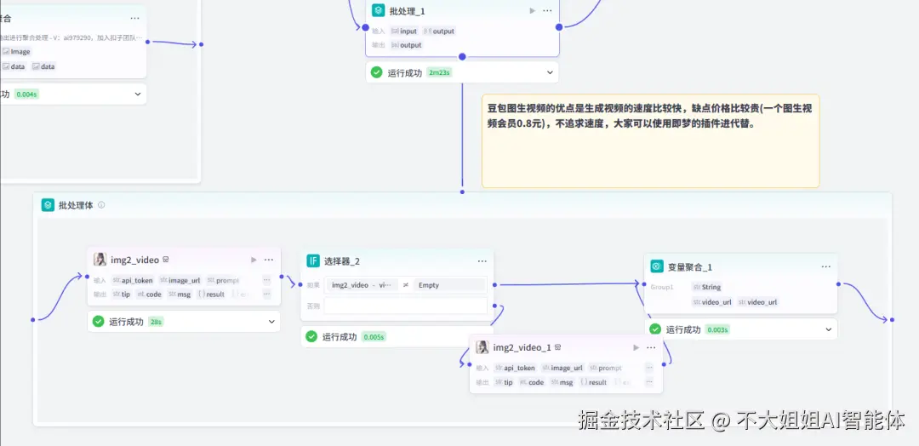Click the 选择器_2 如果 condition row
Screen dimensions: 919x446
[x=406, y=285]
